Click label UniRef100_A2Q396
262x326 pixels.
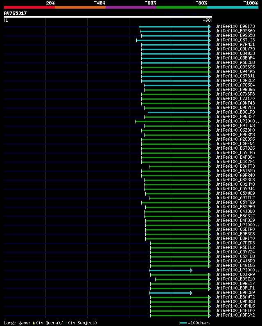coord(235,139)
